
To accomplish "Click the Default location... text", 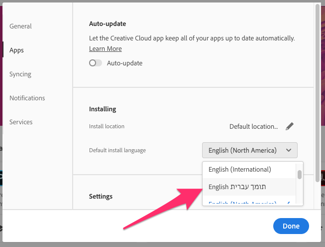I will pos(253,126).
